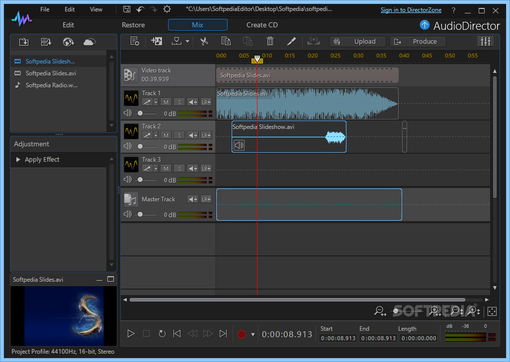Open preferences gear icon
This screenshot has width=510, height=362.
click(167, 9)
